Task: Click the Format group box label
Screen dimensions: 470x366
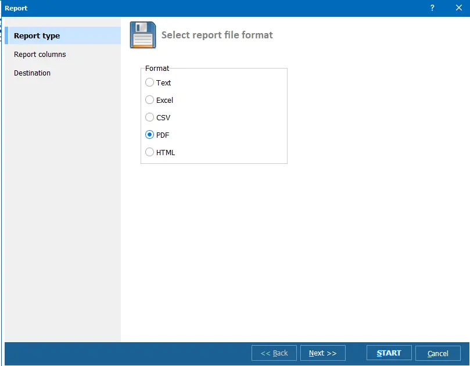Action: pyautogui.click(x=157, y=69)
